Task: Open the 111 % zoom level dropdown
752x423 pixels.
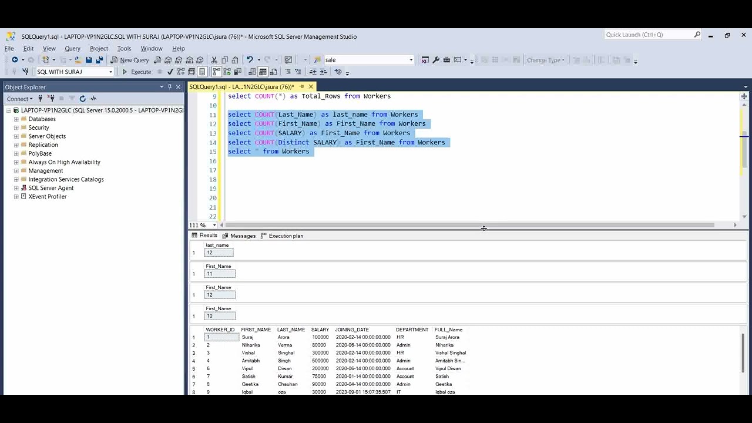Action: coord(214,225)
